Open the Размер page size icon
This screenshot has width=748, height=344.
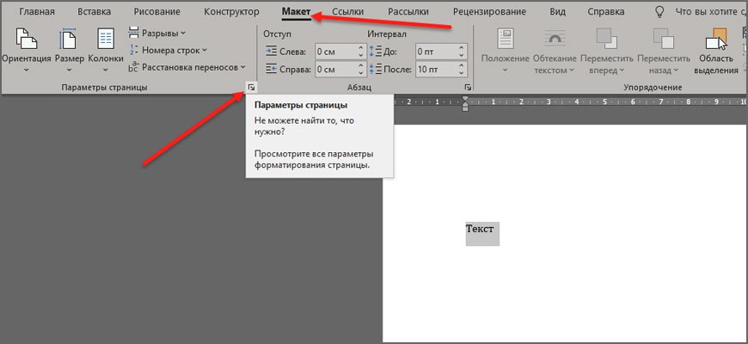click(x=69, y=40)
